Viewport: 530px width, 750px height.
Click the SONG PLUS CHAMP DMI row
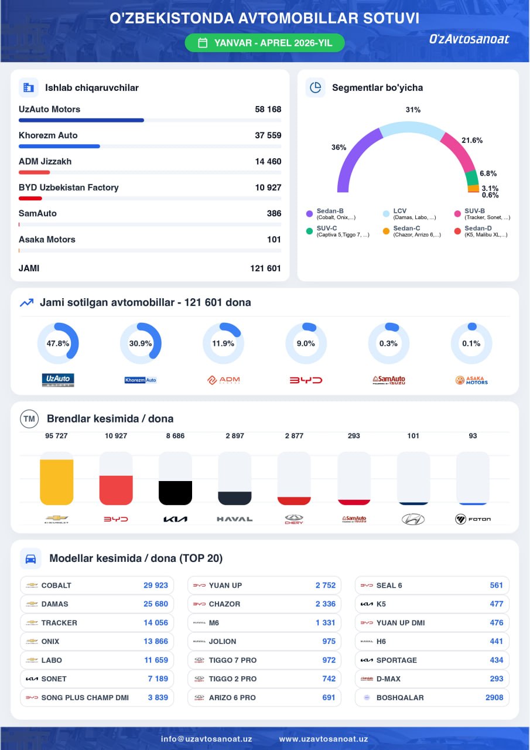97,698
